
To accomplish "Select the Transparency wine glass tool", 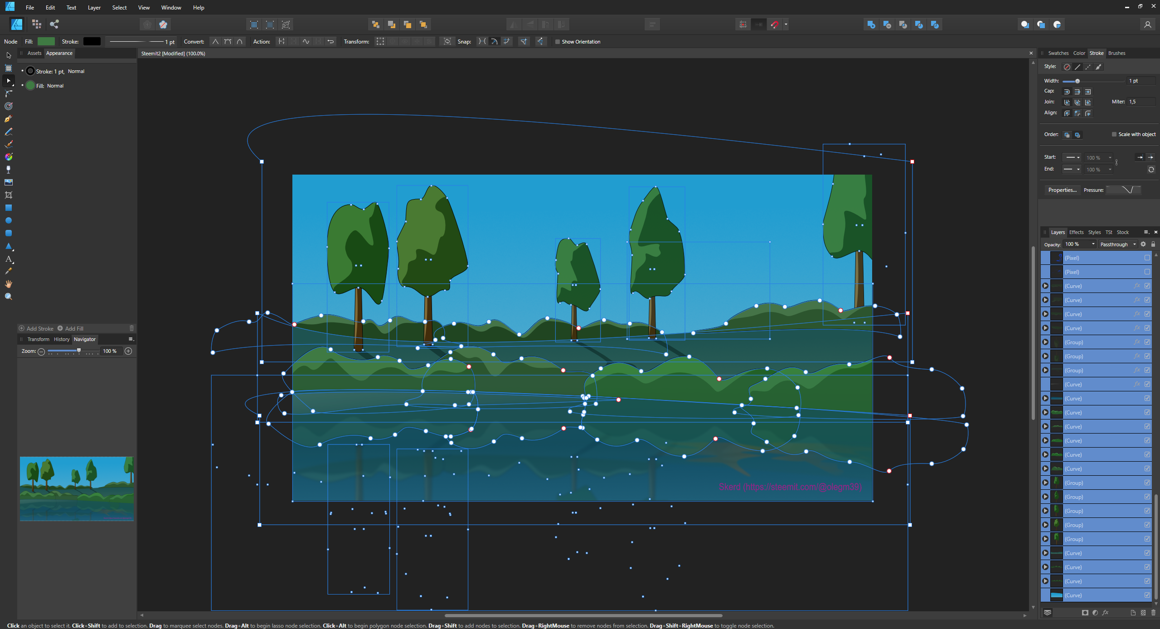I will pyautogui.click(x=8, y=170).
